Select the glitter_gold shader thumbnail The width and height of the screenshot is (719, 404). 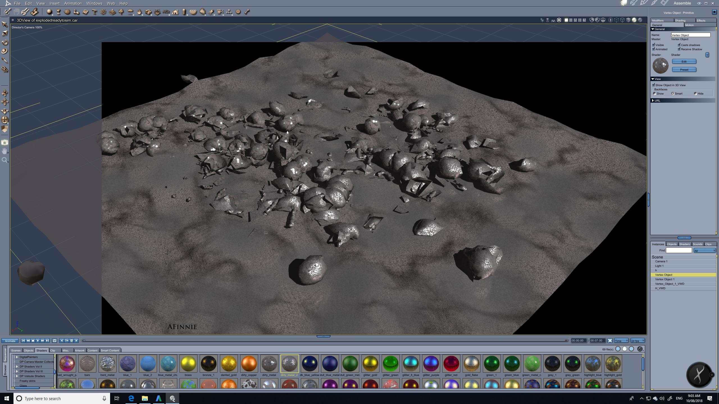[370, 364]
